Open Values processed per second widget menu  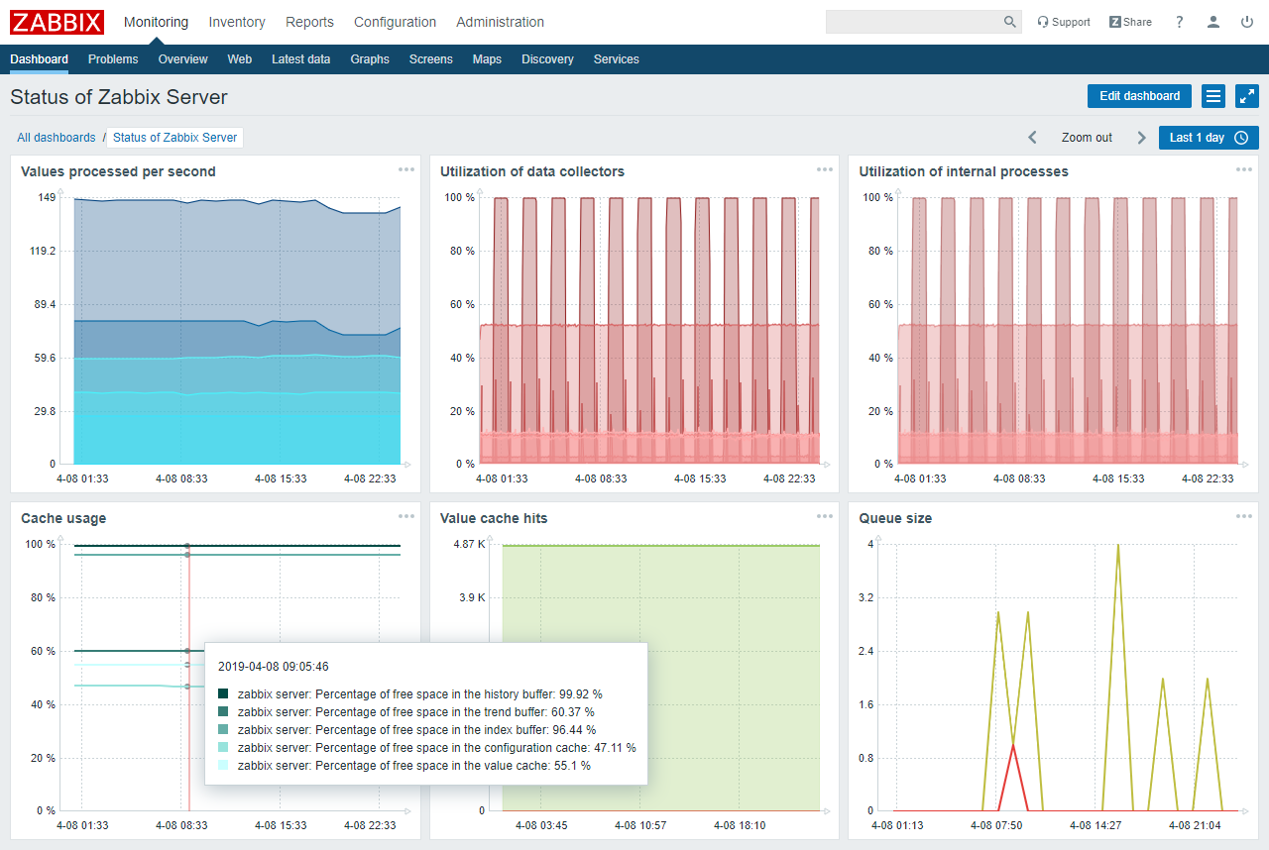coord(406,169)
